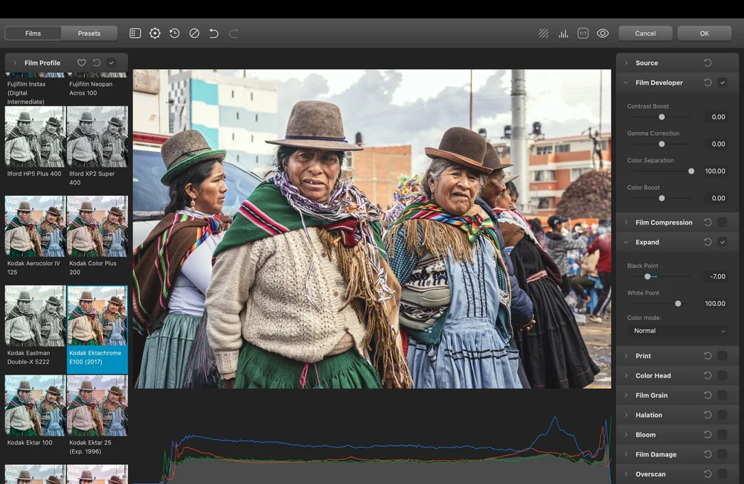
Task: Select the Kodak Ektar 100 thumbnail
Action: tap(35, 406)
